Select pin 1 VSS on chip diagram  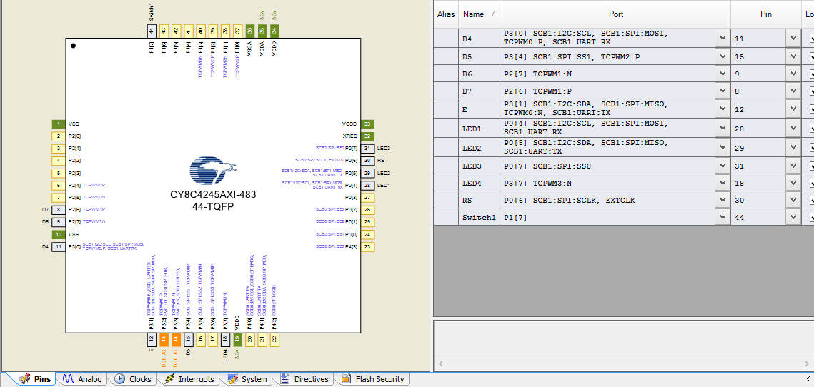(x=58, y=124)
